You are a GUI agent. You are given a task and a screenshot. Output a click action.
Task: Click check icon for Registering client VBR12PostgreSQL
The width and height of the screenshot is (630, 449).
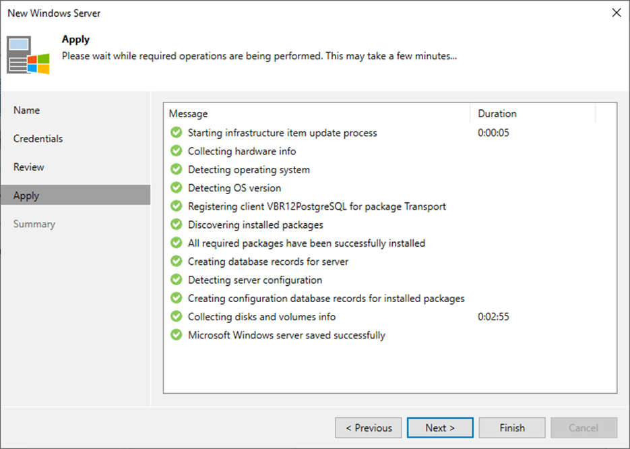click(x=177, y=206)
